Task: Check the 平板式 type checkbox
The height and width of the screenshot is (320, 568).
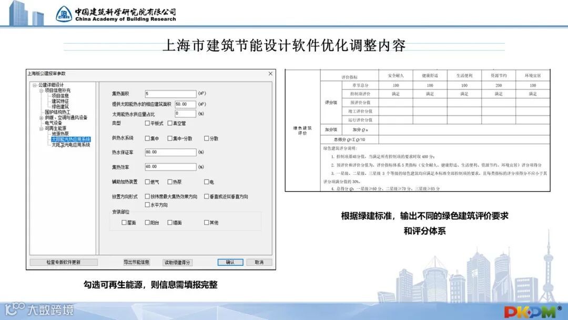Action: click(x=147, y=123)
